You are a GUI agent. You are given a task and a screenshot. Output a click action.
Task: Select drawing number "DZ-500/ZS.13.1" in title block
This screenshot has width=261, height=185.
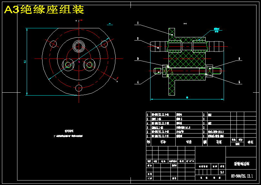click(242, 176)
